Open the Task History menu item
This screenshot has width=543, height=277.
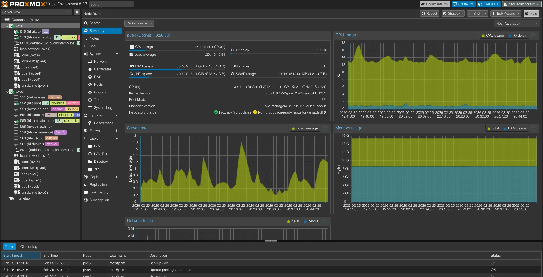[99, 192]
